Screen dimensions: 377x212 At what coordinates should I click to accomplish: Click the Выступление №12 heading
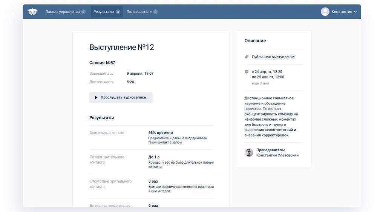pyautogui.click(x=121, y=47)
